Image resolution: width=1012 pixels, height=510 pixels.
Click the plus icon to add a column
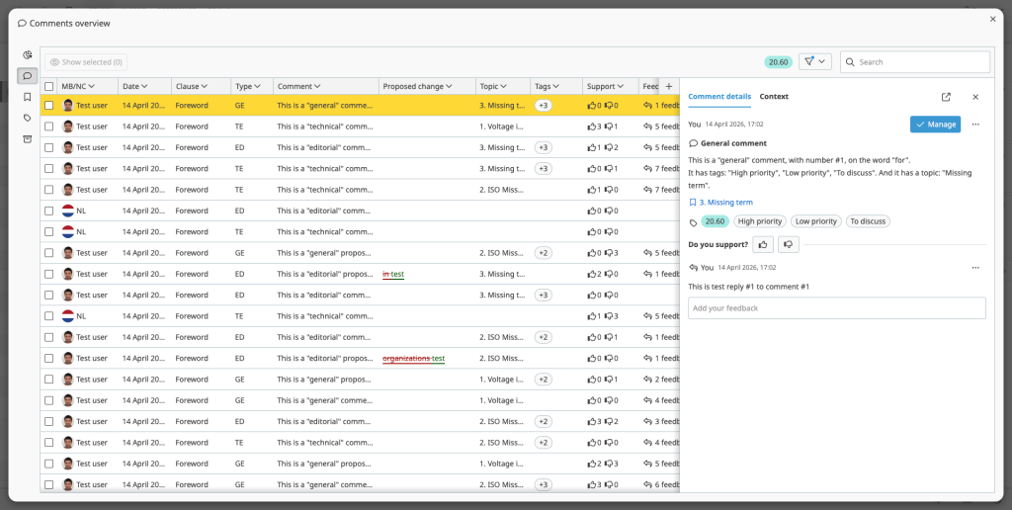tap(669, 86)
